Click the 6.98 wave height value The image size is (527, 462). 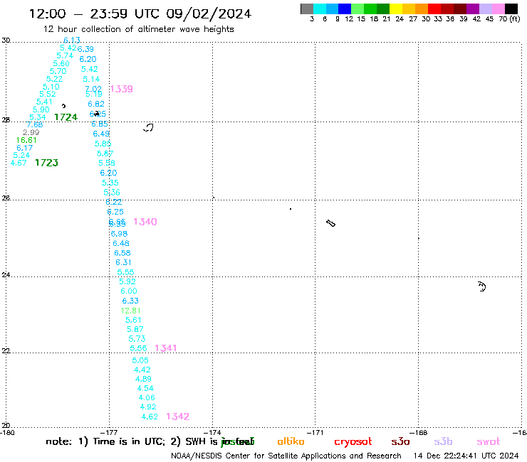click(120, 234)
